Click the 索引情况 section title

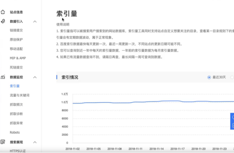tap(70, 77)
